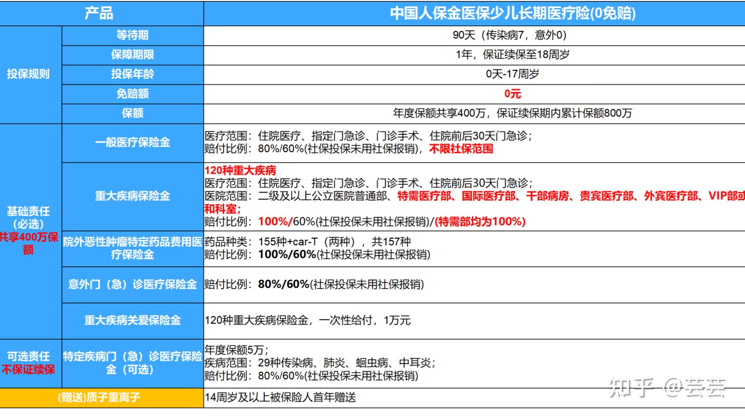Select the 一般医疗保险金 row label
This screenshot has height=418, width=745.
[133, 143]
